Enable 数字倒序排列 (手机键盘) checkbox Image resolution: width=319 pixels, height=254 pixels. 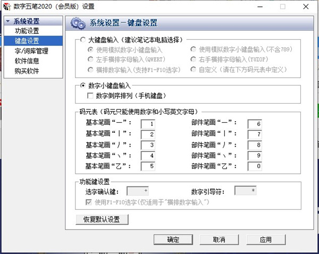pyautogui.click(x=91, y=96)
